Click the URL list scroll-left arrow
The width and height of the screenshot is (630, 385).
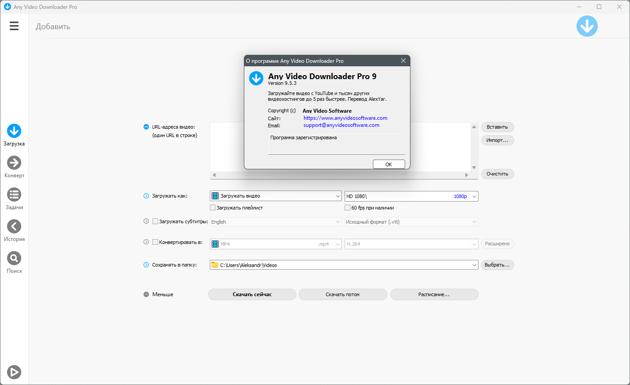click(214, 175)
